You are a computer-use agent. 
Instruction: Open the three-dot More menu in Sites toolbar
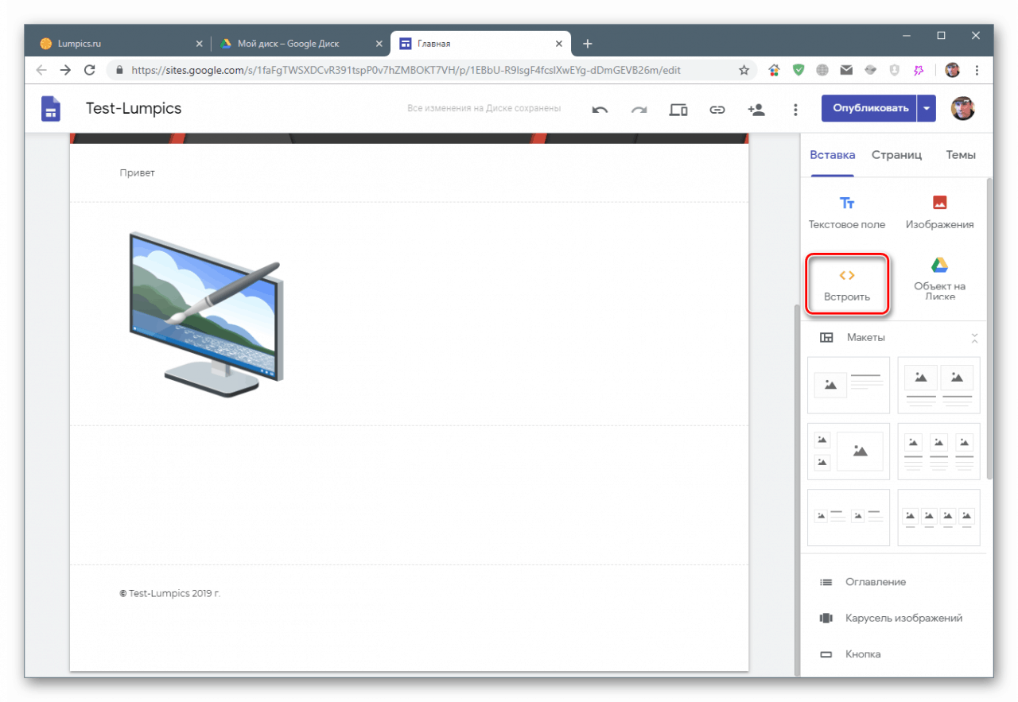click(x=795, y=110)
